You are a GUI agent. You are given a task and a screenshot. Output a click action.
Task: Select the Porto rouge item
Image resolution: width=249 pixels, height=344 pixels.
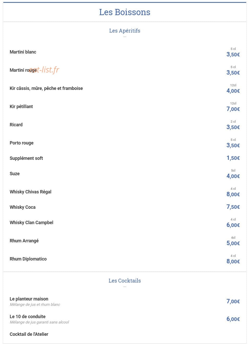tap(21, 143)
